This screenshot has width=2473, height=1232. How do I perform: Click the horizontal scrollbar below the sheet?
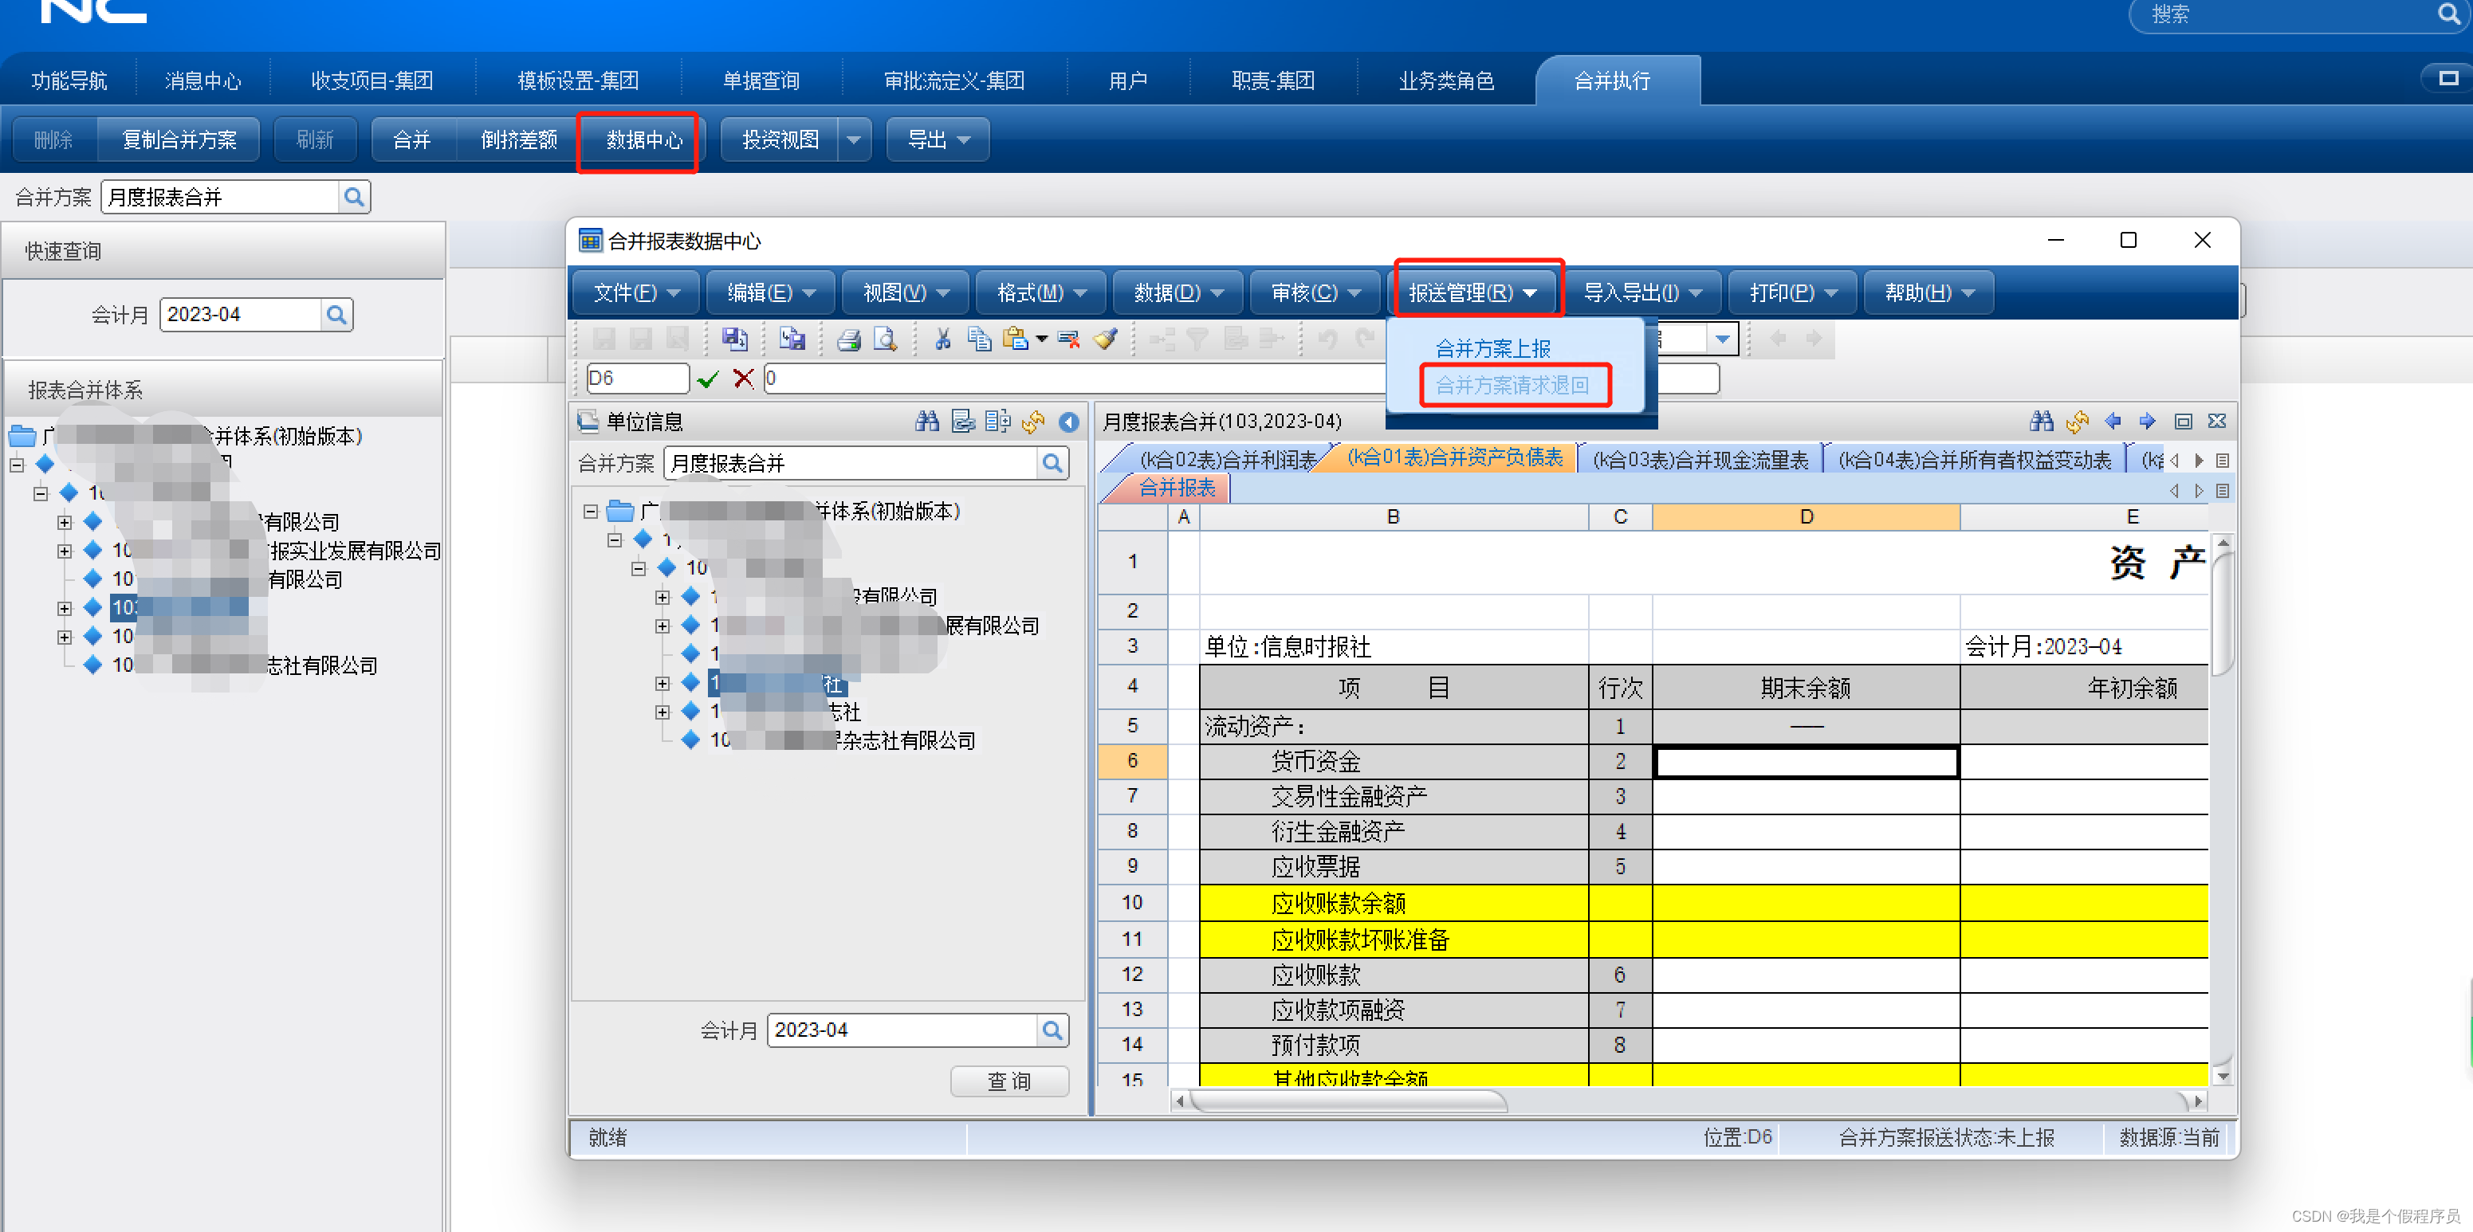click(x=1689, y=1101)
